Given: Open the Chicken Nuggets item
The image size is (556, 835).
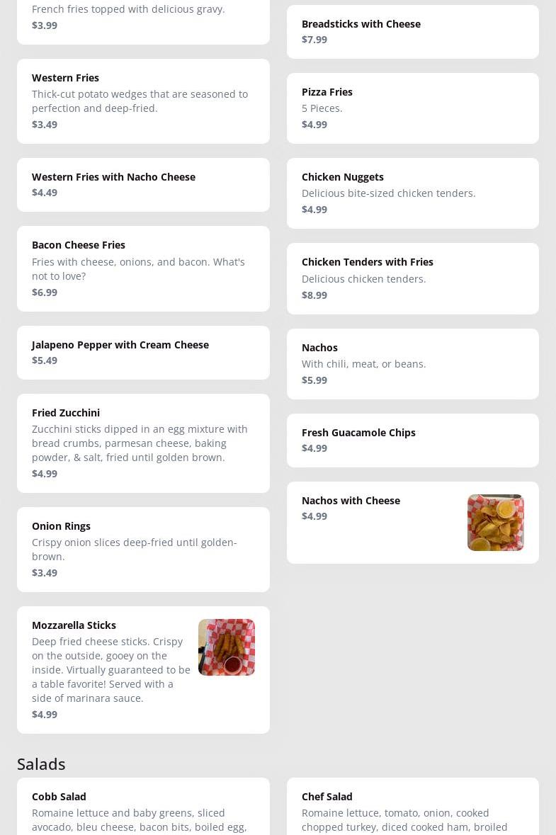Looking at the screenshot, I should click(412, 193).
